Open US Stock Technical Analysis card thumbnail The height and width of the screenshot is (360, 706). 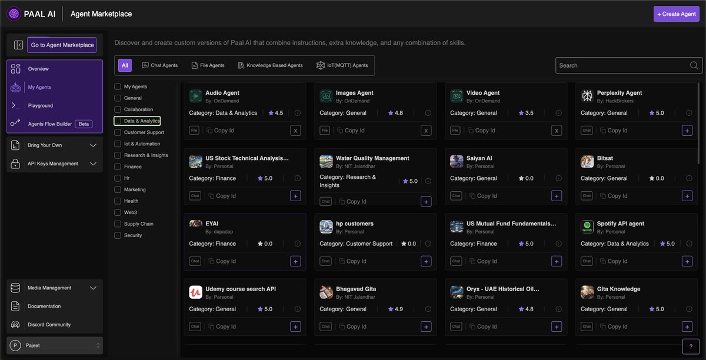point(196,161)
